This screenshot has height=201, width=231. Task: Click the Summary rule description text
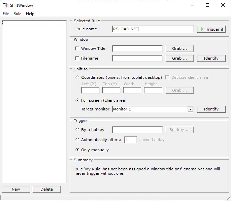tap(147, 171)
